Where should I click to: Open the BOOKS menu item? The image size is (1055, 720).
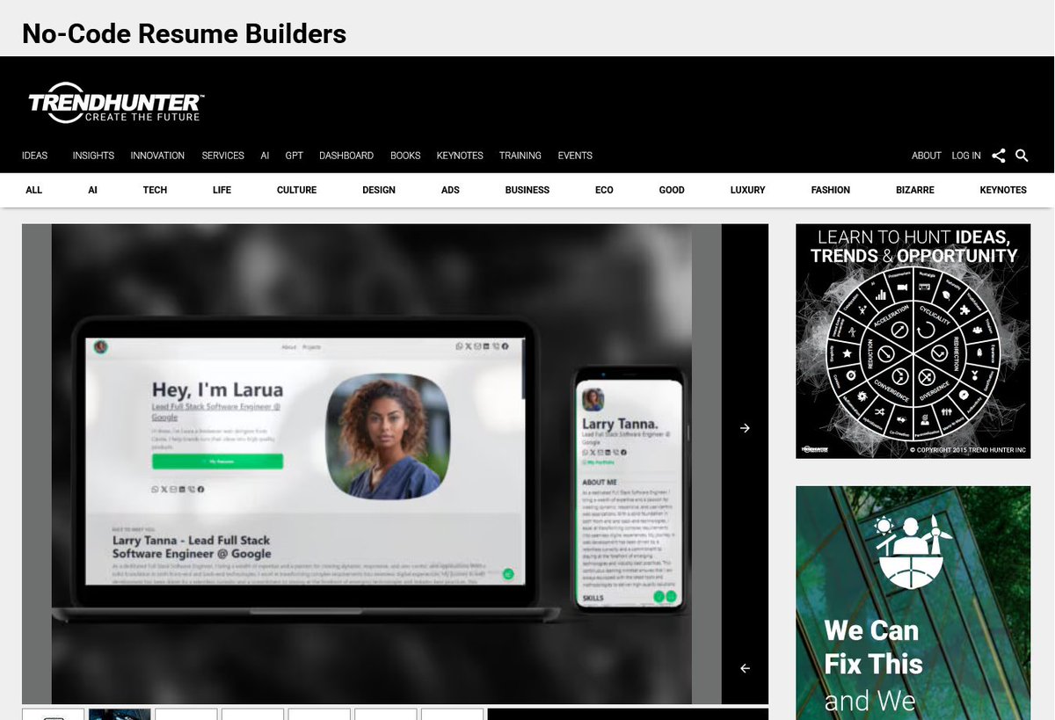405,156
